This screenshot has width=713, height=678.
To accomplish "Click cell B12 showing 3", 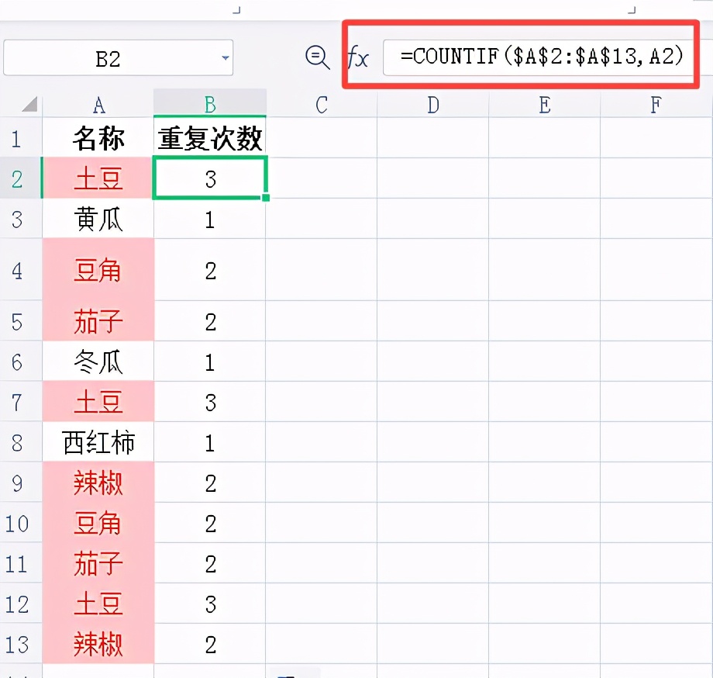I will [209, 604].
